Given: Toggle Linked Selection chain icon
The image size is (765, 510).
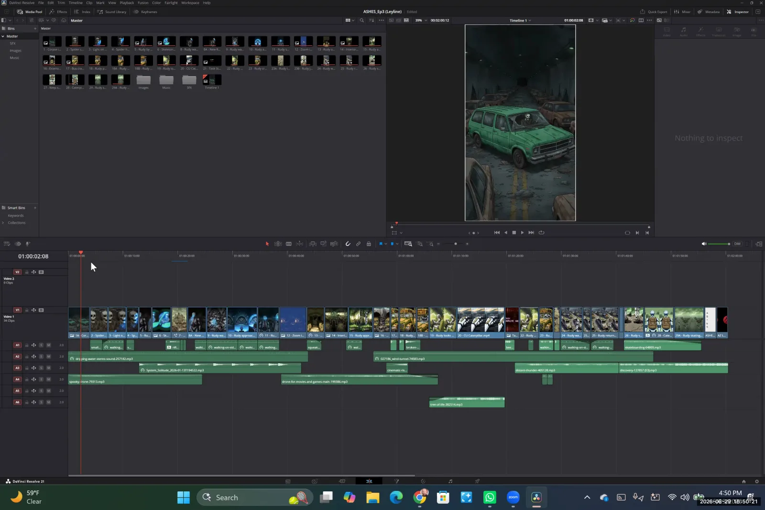Looking at the screenshot, I should (x=358, y=244).
